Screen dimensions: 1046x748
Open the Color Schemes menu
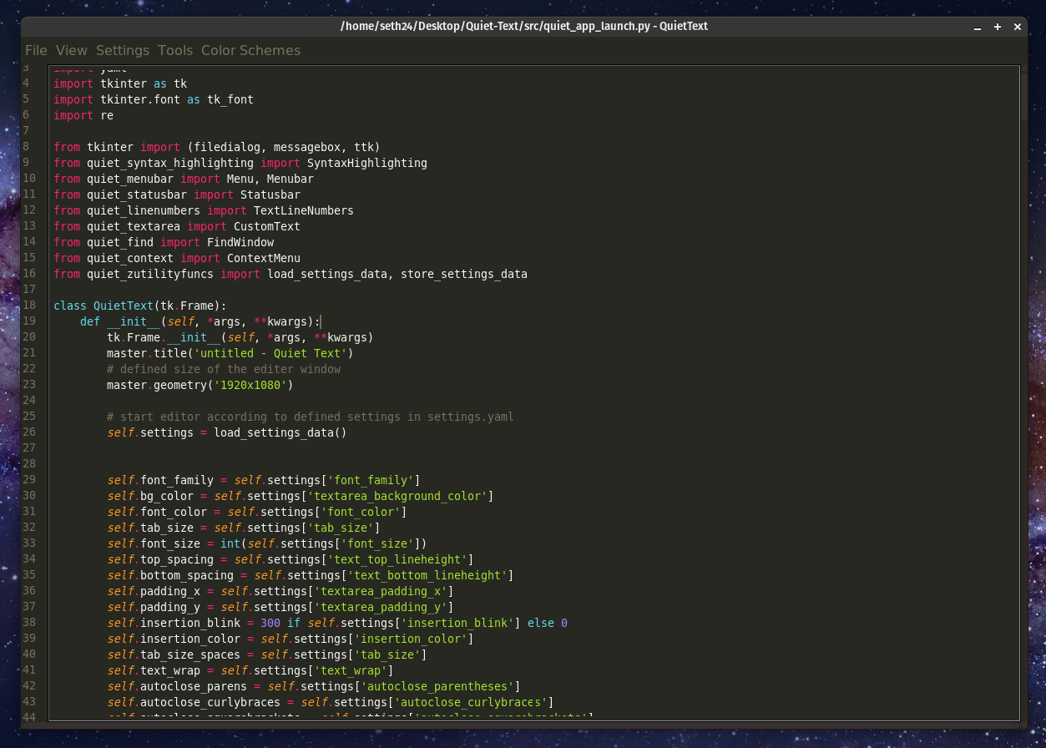point(250,50)
